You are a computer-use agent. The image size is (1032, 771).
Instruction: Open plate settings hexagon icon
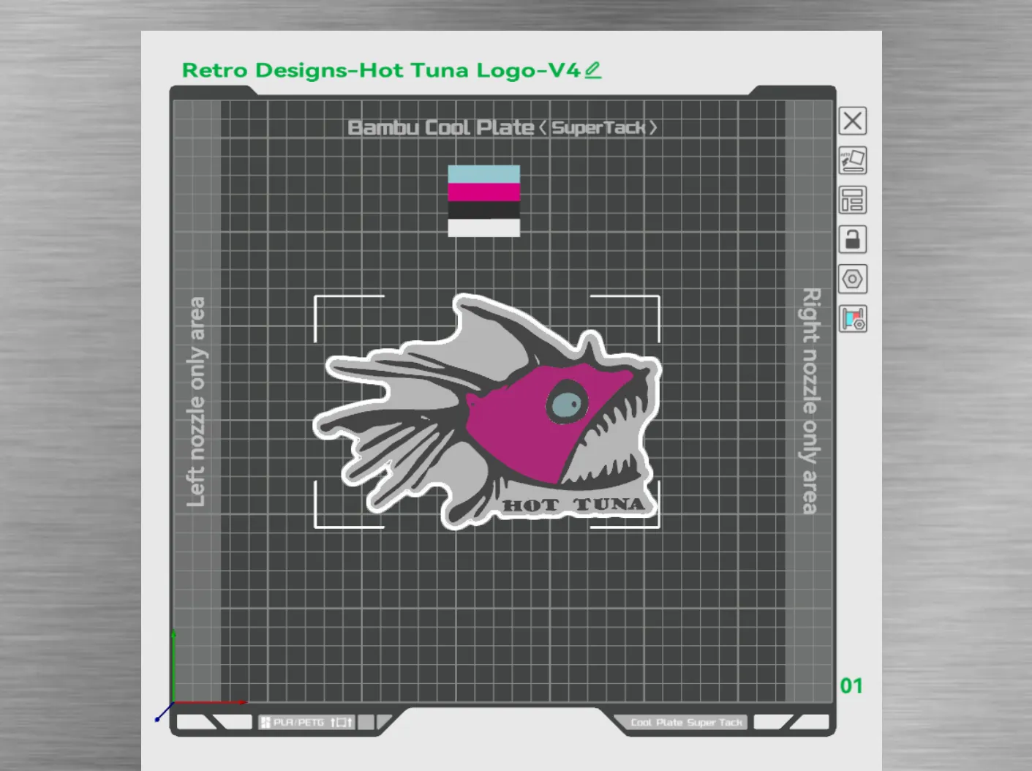coord(853,279)
